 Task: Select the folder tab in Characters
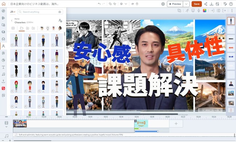22,28
